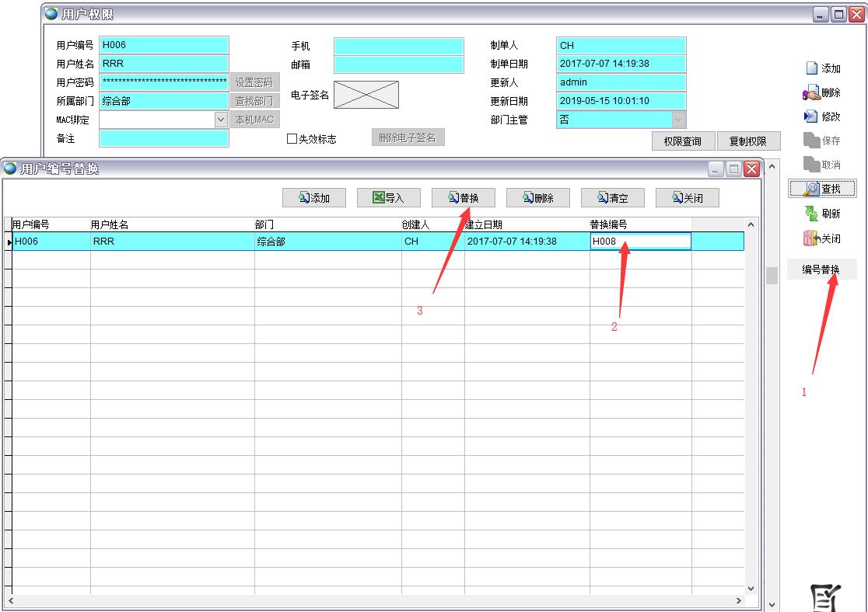Click the 修改 edit icon in sidebar
868x612 pixels.
coord(812,116)
